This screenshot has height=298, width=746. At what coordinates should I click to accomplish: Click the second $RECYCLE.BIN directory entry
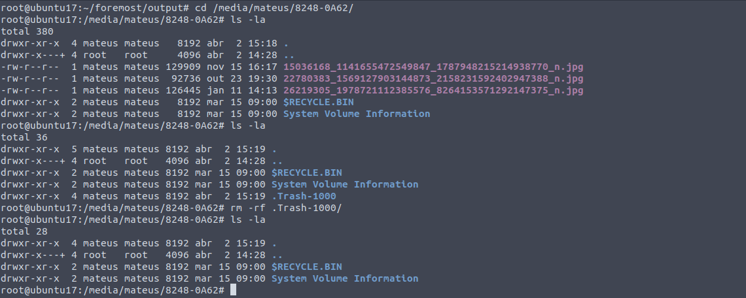[x=306, y=173]
